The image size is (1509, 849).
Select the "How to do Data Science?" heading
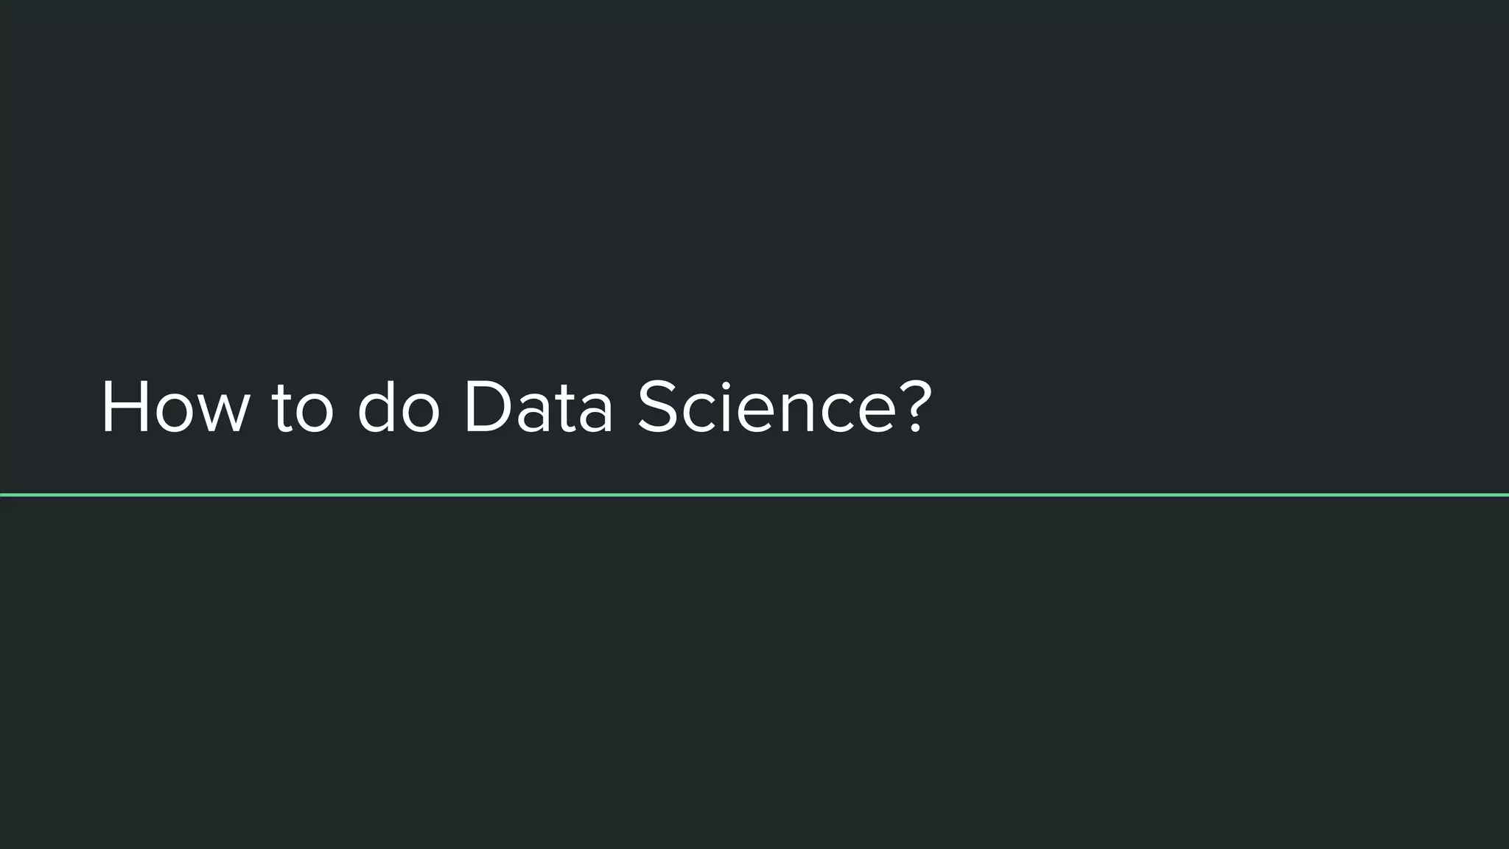(x=517, y=406)
